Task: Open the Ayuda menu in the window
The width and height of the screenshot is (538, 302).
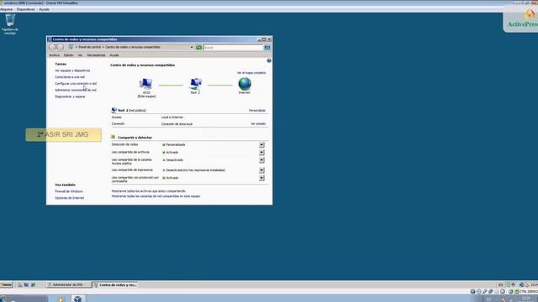Action: point(114,55)
